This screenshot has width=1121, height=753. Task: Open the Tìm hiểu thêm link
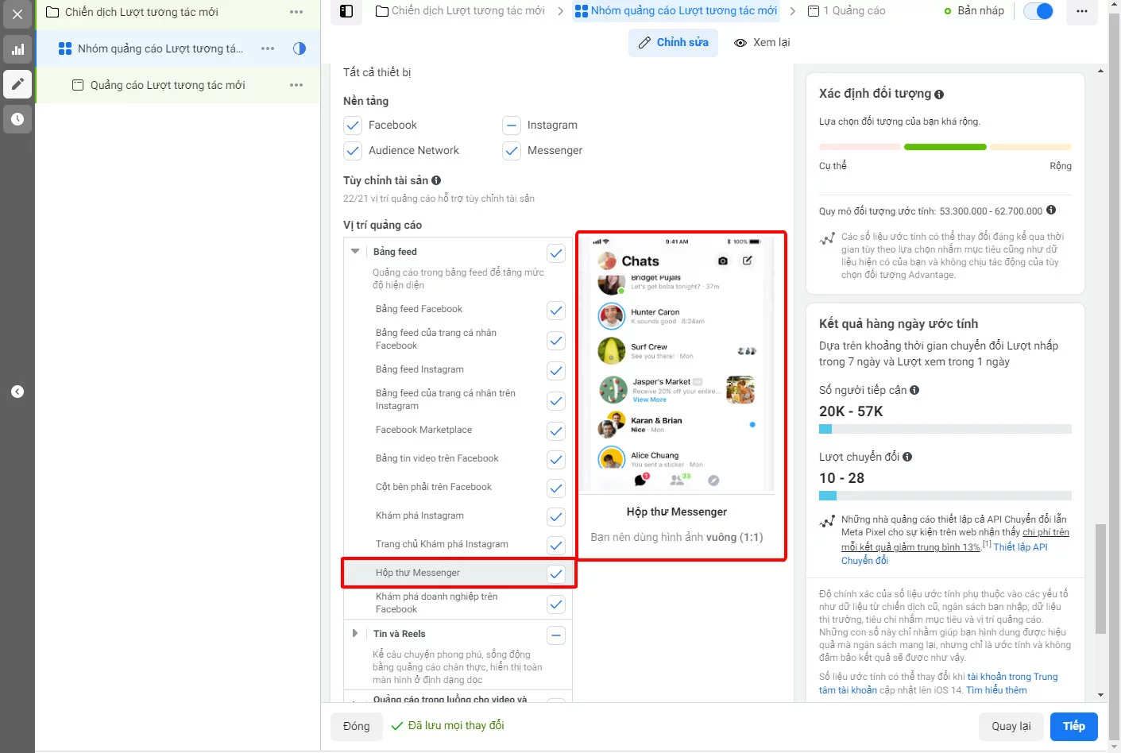(996, 690)
